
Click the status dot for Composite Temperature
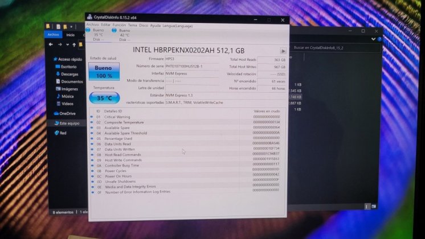click(92, 122)
